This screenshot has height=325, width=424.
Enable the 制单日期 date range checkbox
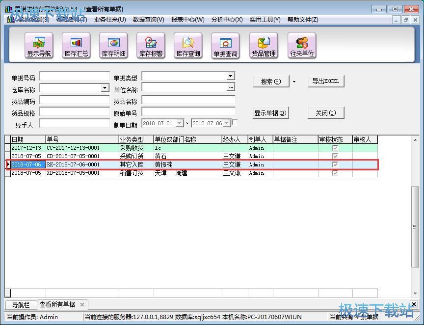(235, 123)
